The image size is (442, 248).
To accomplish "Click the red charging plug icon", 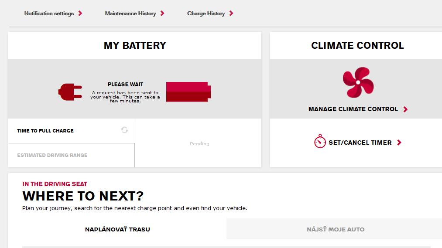I will coord(70,92).
